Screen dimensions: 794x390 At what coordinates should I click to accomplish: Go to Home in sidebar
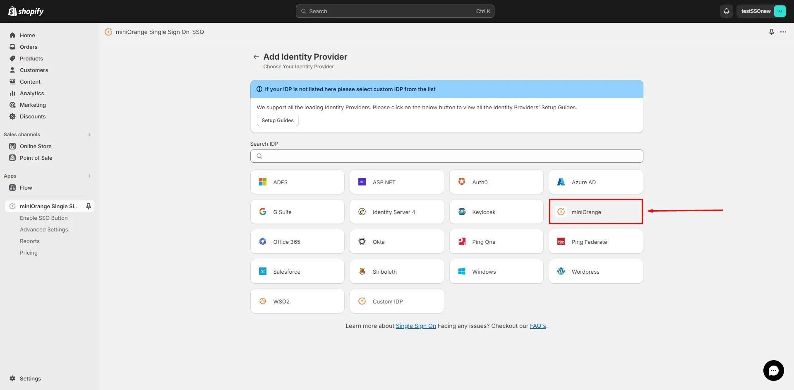tap(27, 35)
